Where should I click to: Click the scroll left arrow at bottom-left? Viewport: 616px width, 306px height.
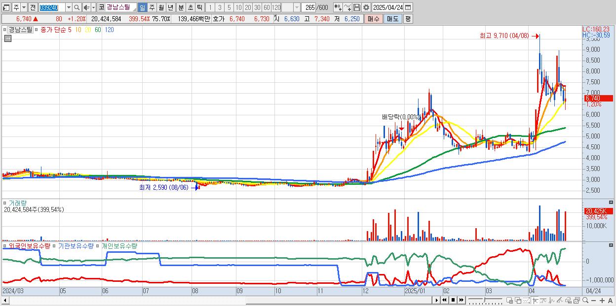click(5, 300)
